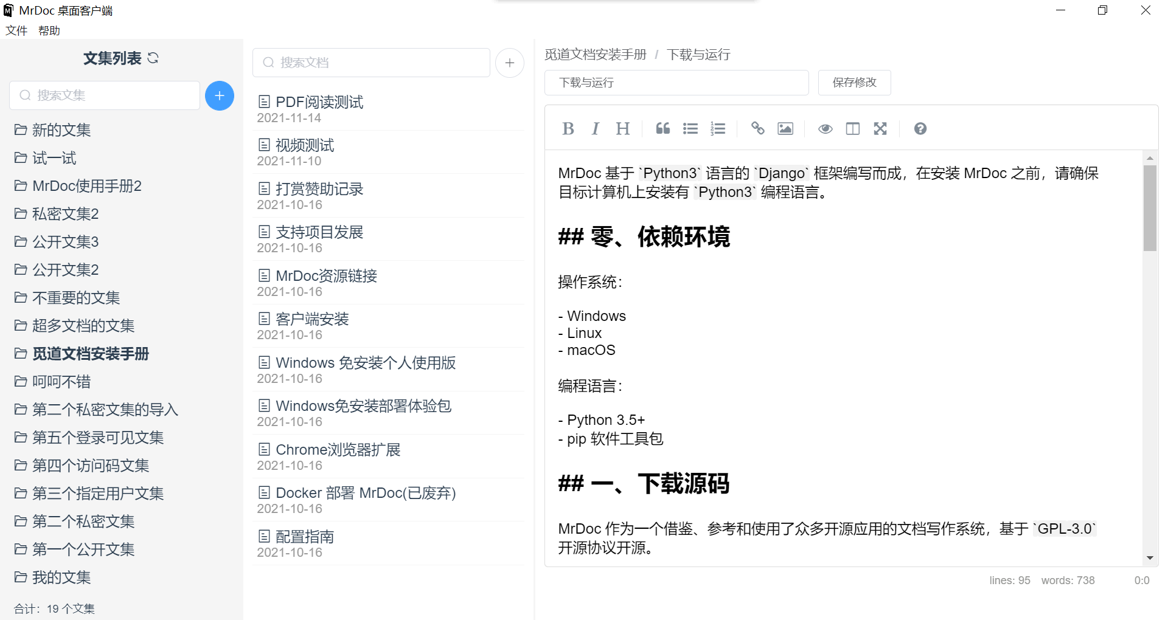Toggle italic text formatting
Viewport: 1168px width, 620px height.
[595, 129]
